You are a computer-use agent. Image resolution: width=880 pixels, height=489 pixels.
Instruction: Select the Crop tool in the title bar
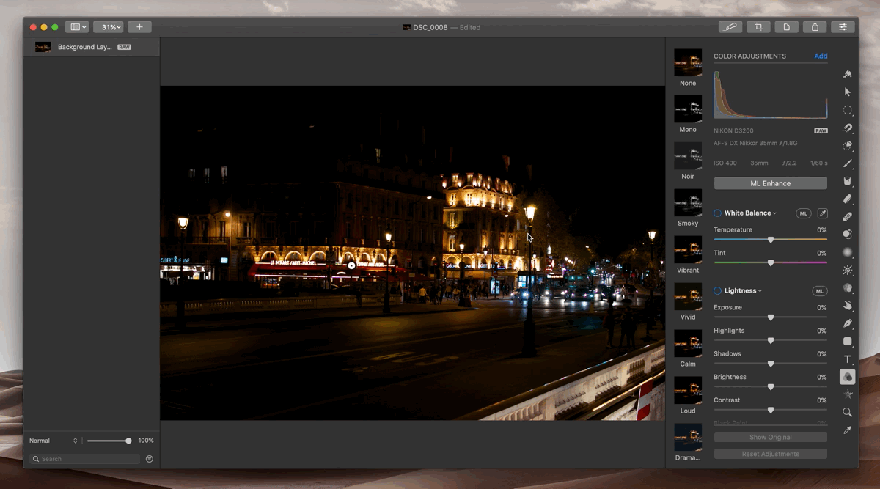(x=758, y=26)
